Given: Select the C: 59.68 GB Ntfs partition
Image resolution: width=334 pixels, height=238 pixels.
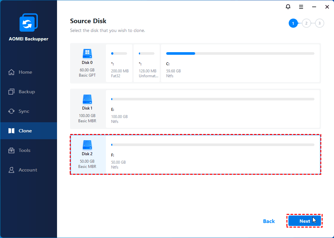Looking at the screenshot, I should pos(240,63).
